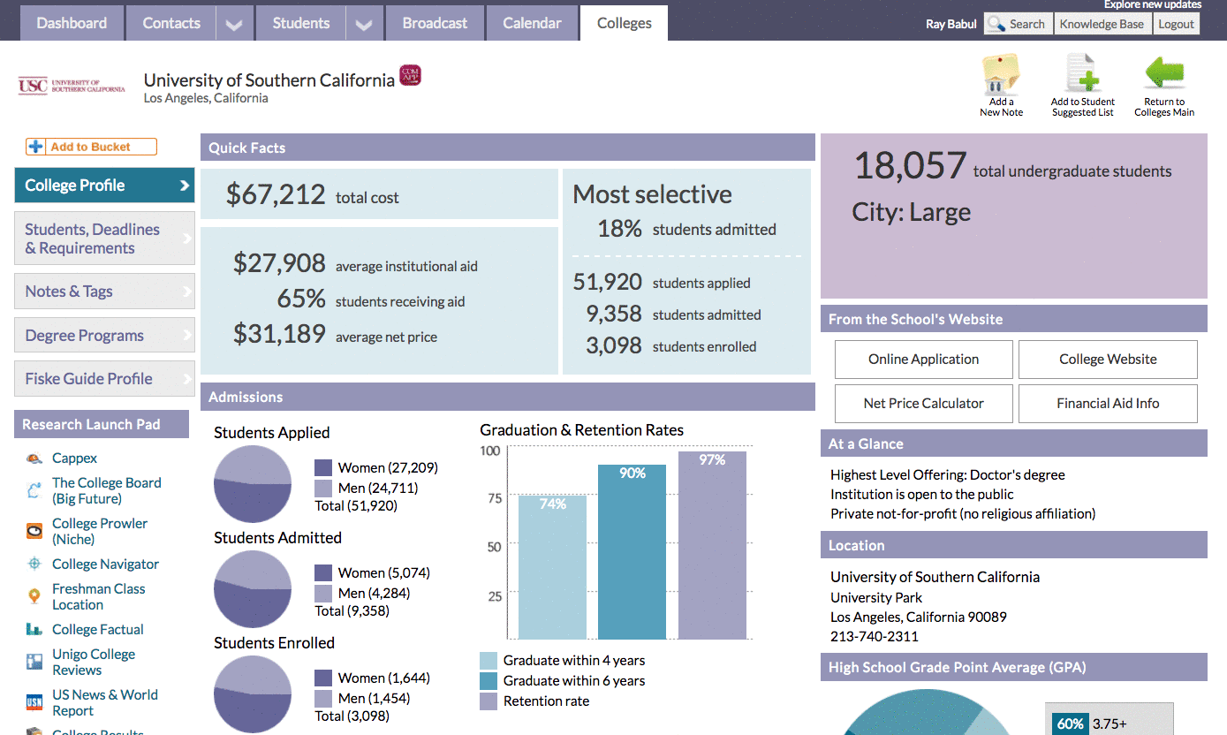This screenshot has width=1227, height=735.
Task: Click the Students Admitted pie chart
Action: coord(253,589)
